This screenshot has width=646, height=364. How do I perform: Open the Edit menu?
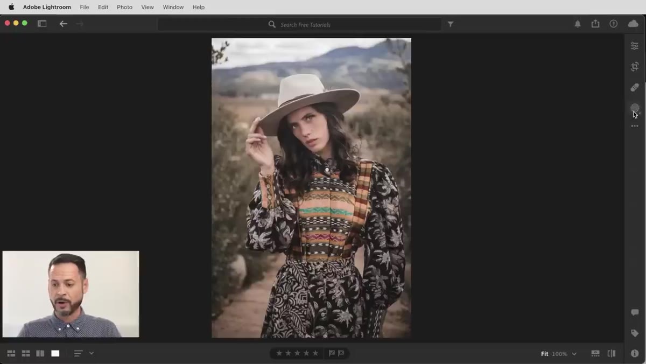(103, 7)
